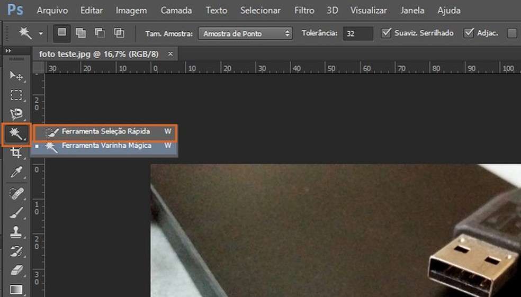
Task: Select the Rectangular Marquee tool
Action: pyautogui.click(x=16, y=95)
